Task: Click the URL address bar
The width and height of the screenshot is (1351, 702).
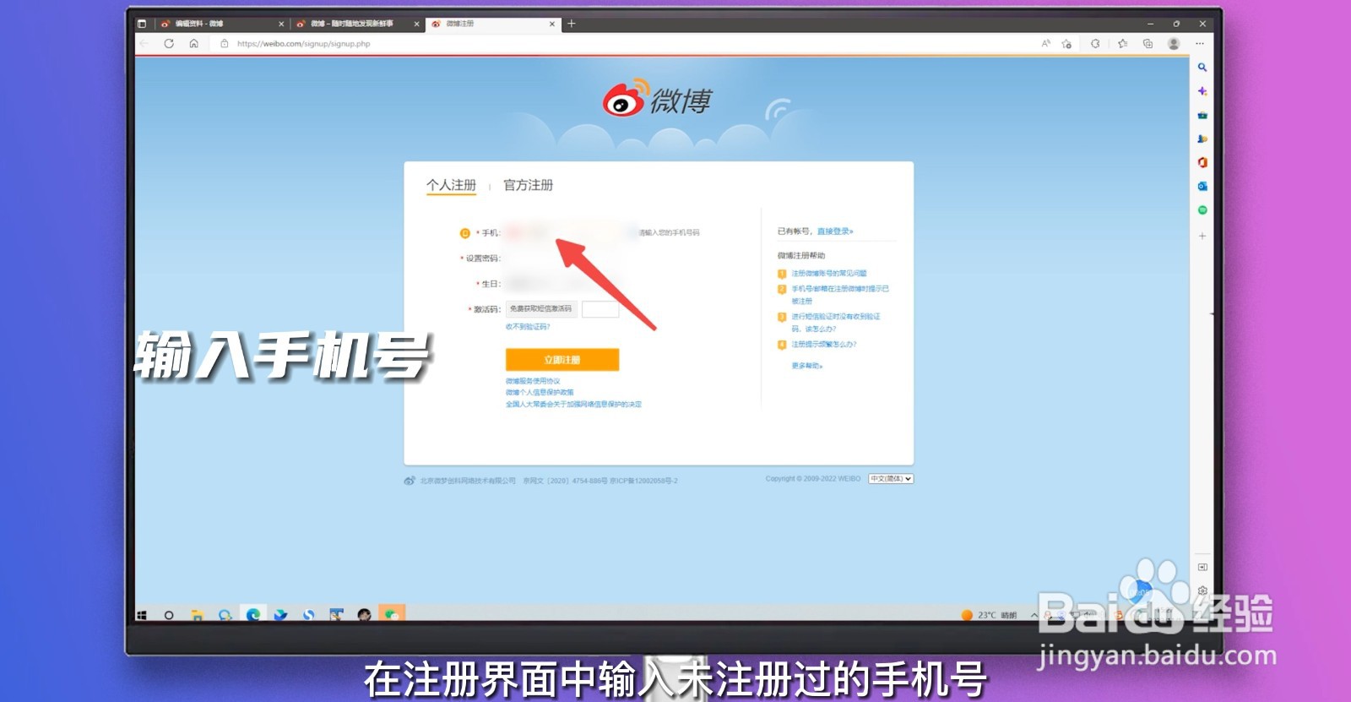Action: click(625, 43)
